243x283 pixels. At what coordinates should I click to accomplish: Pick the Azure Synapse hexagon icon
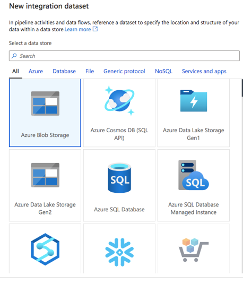point(45,249)
